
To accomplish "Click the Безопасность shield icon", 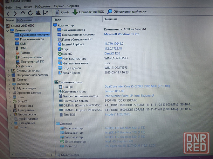I will coord(15,114).
